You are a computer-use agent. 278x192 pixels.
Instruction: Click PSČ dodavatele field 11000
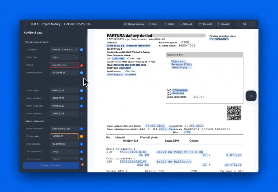[64, 152]
